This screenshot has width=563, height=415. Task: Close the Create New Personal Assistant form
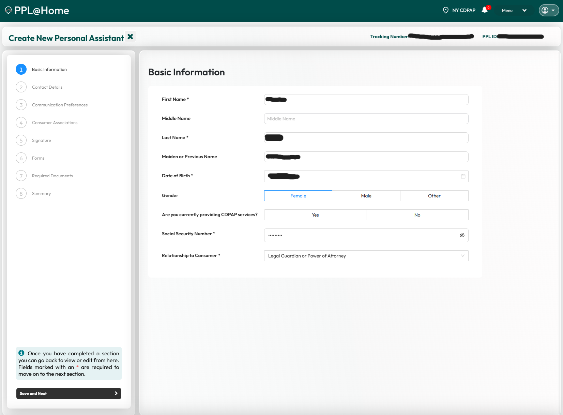130,36
